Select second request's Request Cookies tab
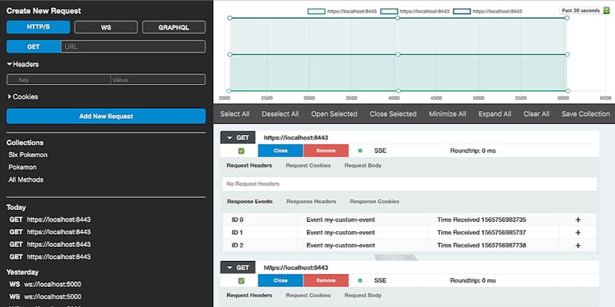615x307 pixels. click(308, 295)
